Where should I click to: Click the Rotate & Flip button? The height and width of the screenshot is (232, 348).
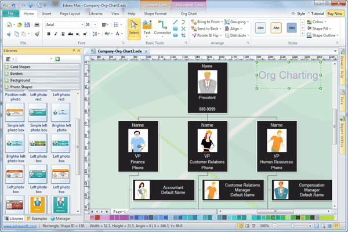[206, 35]
